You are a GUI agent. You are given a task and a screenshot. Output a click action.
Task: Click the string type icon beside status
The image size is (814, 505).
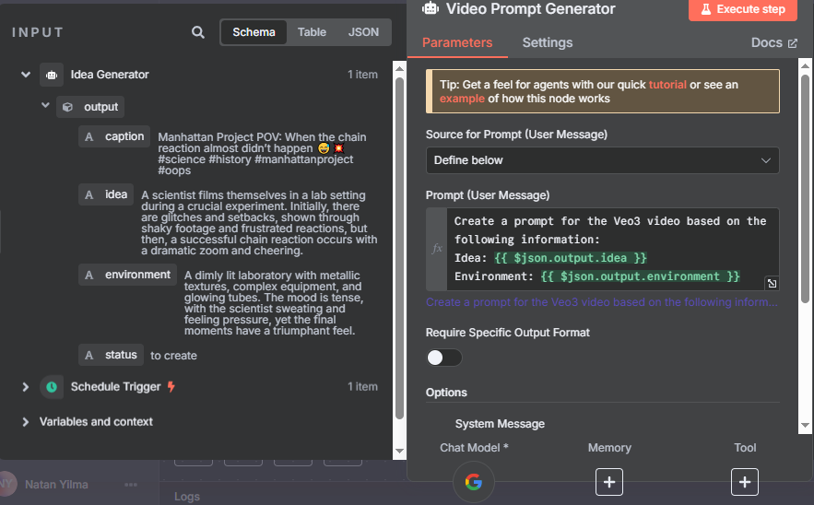pos(89,355)
